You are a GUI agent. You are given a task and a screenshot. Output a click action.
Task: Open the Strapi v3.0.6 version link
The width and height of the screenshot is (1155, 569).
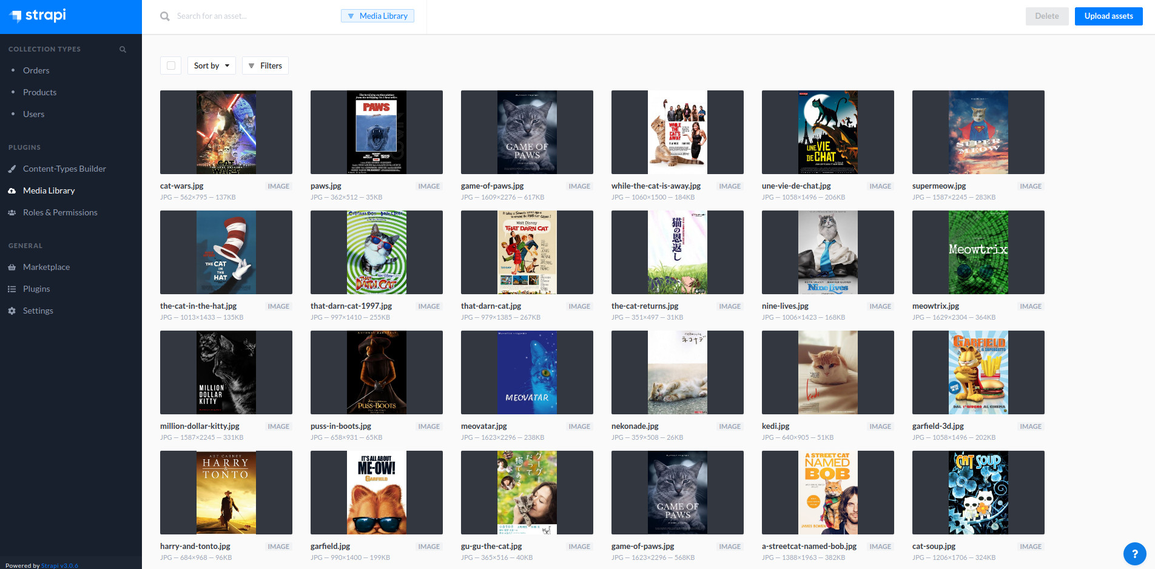(59, 565)
